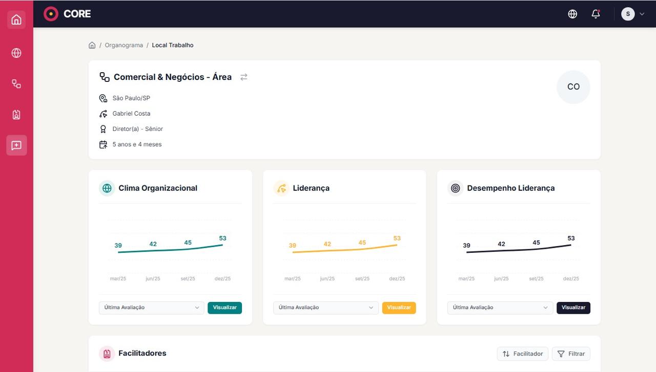
Task: Sort the list using the Facilitador button
Action: pos(522,354)
